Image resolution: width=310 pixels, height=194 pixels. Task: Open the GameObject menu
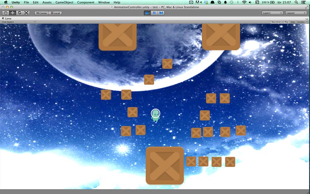(64, 2)
